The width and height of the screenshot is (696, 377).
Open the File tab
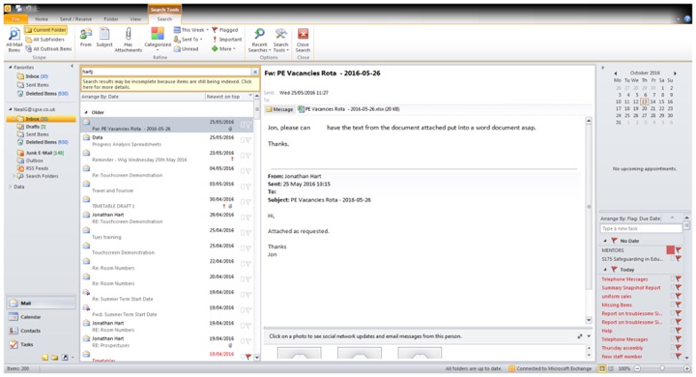15,19
